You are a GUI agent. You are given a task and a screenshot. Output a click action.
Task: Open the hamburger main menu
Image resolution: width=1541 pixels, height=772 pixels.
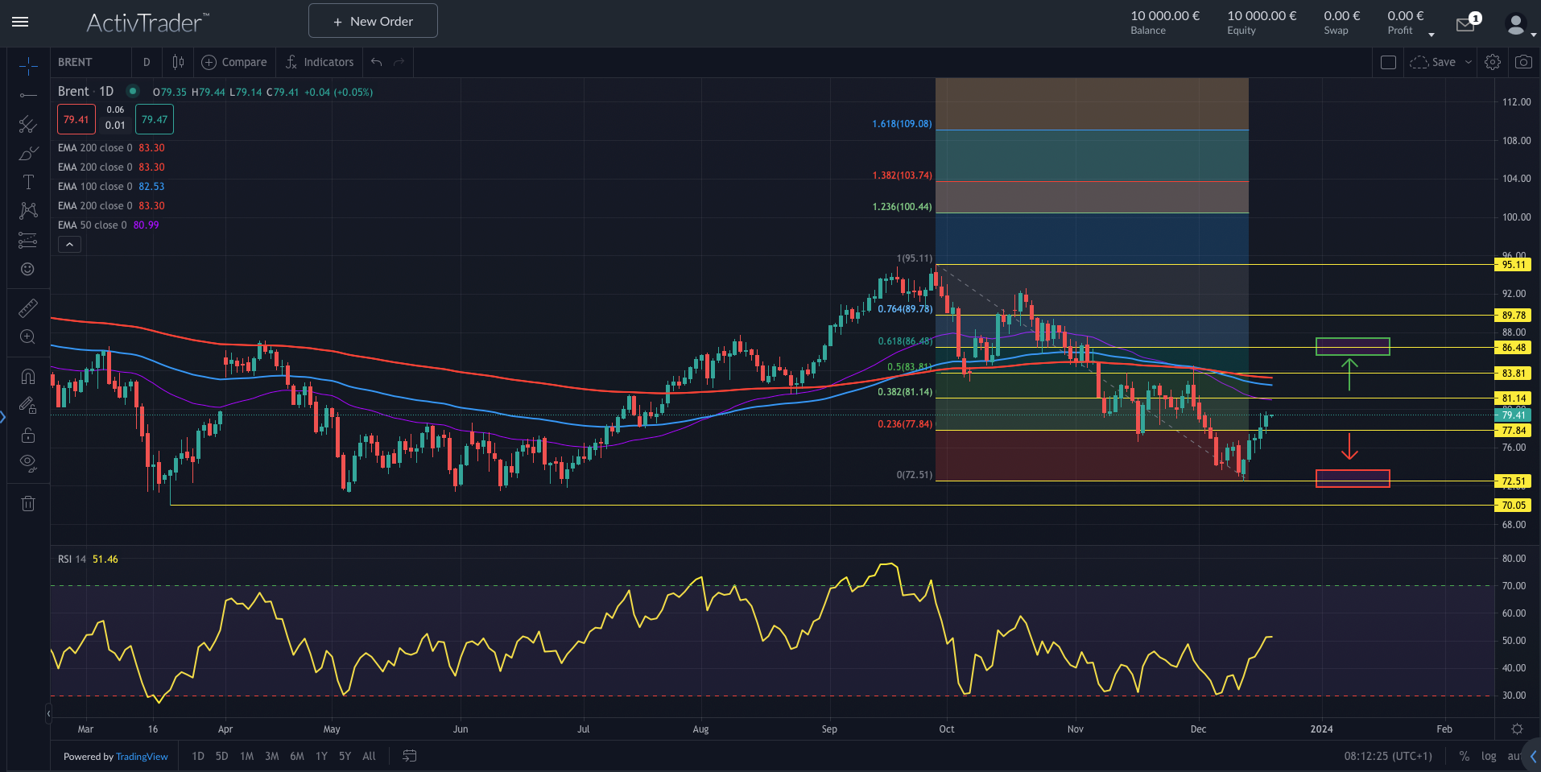pyautogui.click(x=20, y=22)
